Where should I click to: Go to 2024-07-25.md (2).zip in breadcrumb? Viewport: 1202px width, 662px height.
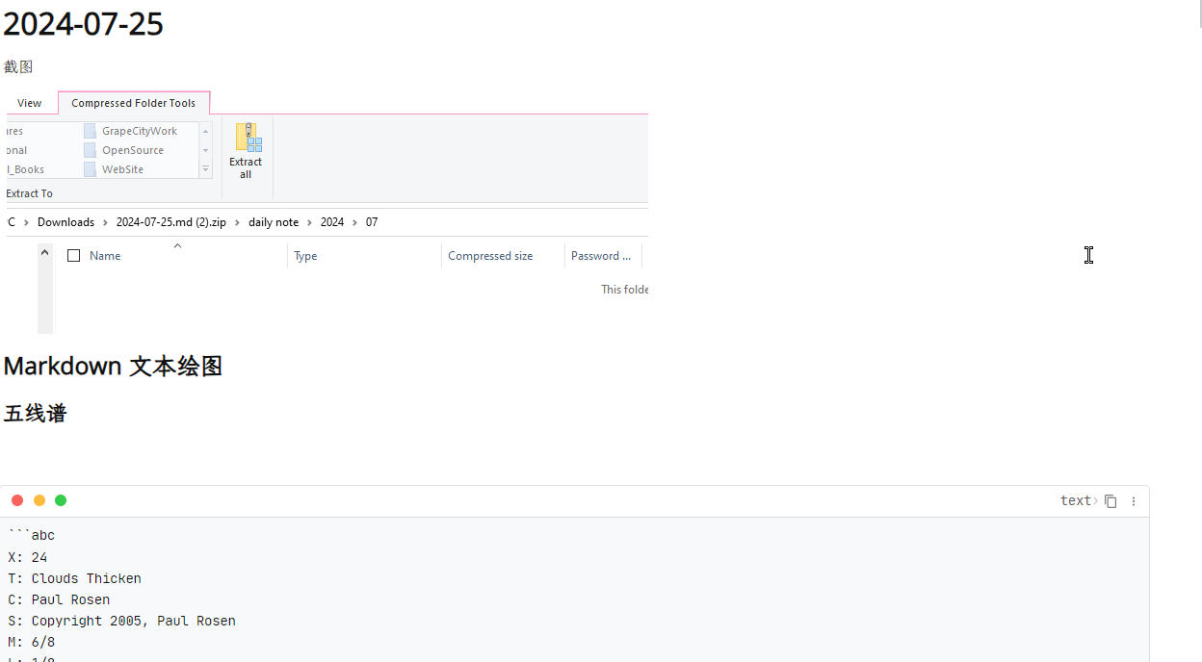pyautogui.click(x=171, y=222)
